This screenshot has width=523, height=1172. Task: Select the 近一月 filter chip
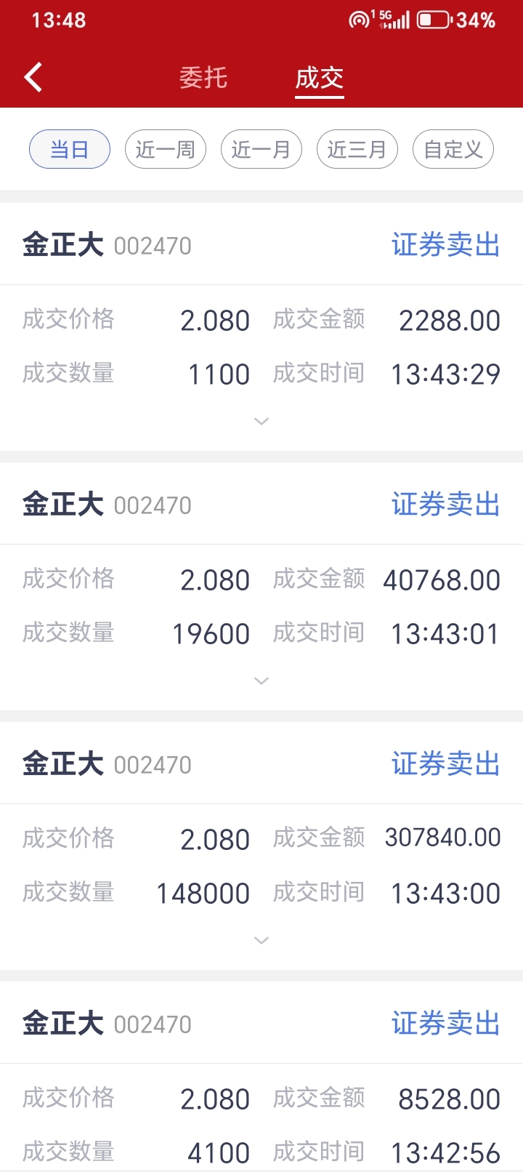[x=261, y=149]
